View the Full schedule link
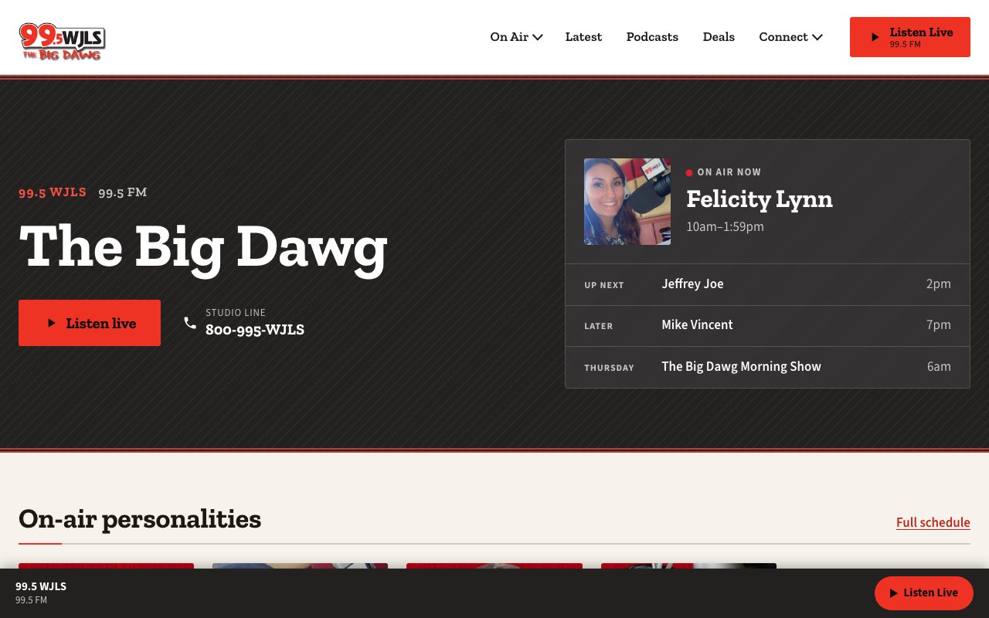Screen dimensions: 989x618 (x=933, y=522)
